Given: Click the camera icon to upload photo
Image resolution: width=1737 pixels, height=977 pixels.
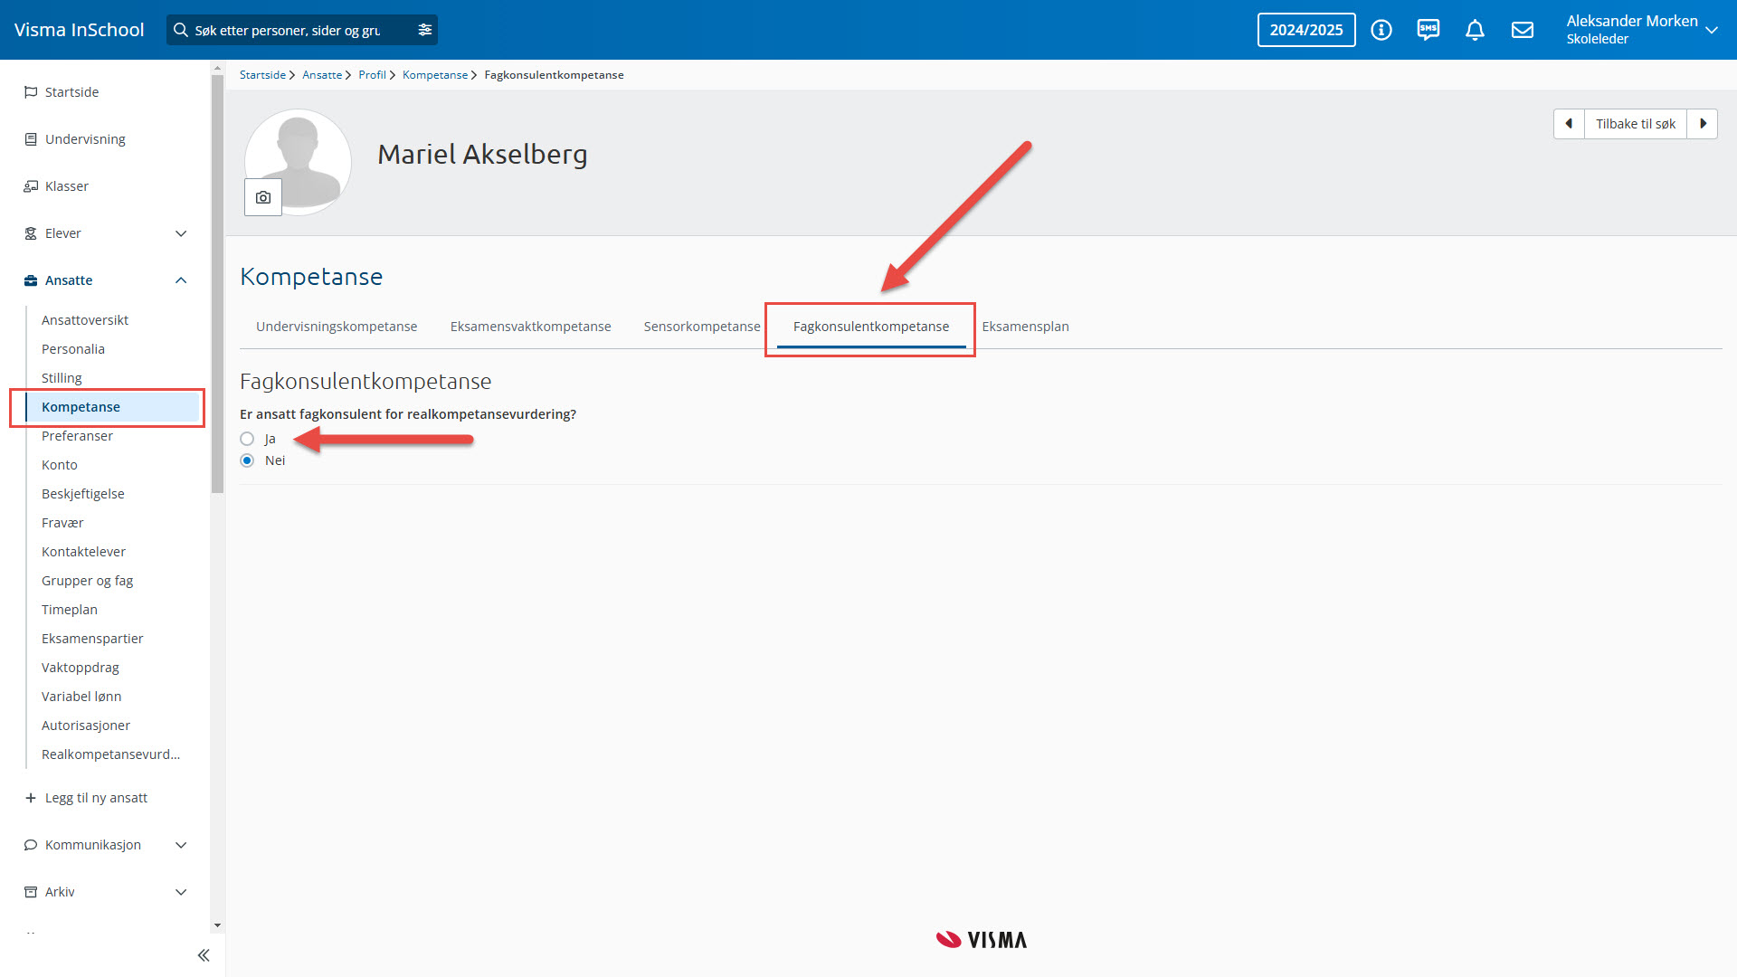Looking at the screenshot, I should pyautogui.click(x=263, y=197).
